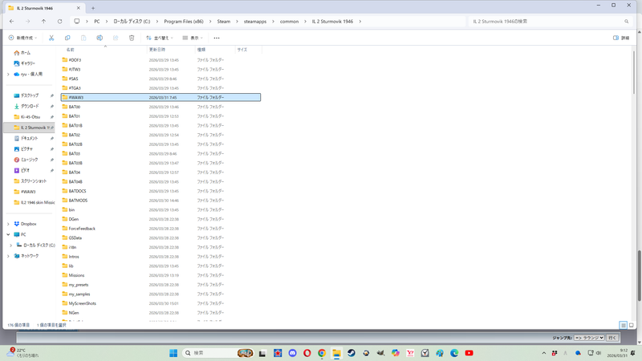Expand the ryu personal OneDrive node
642x361 pixels.
tap(8, 74)
